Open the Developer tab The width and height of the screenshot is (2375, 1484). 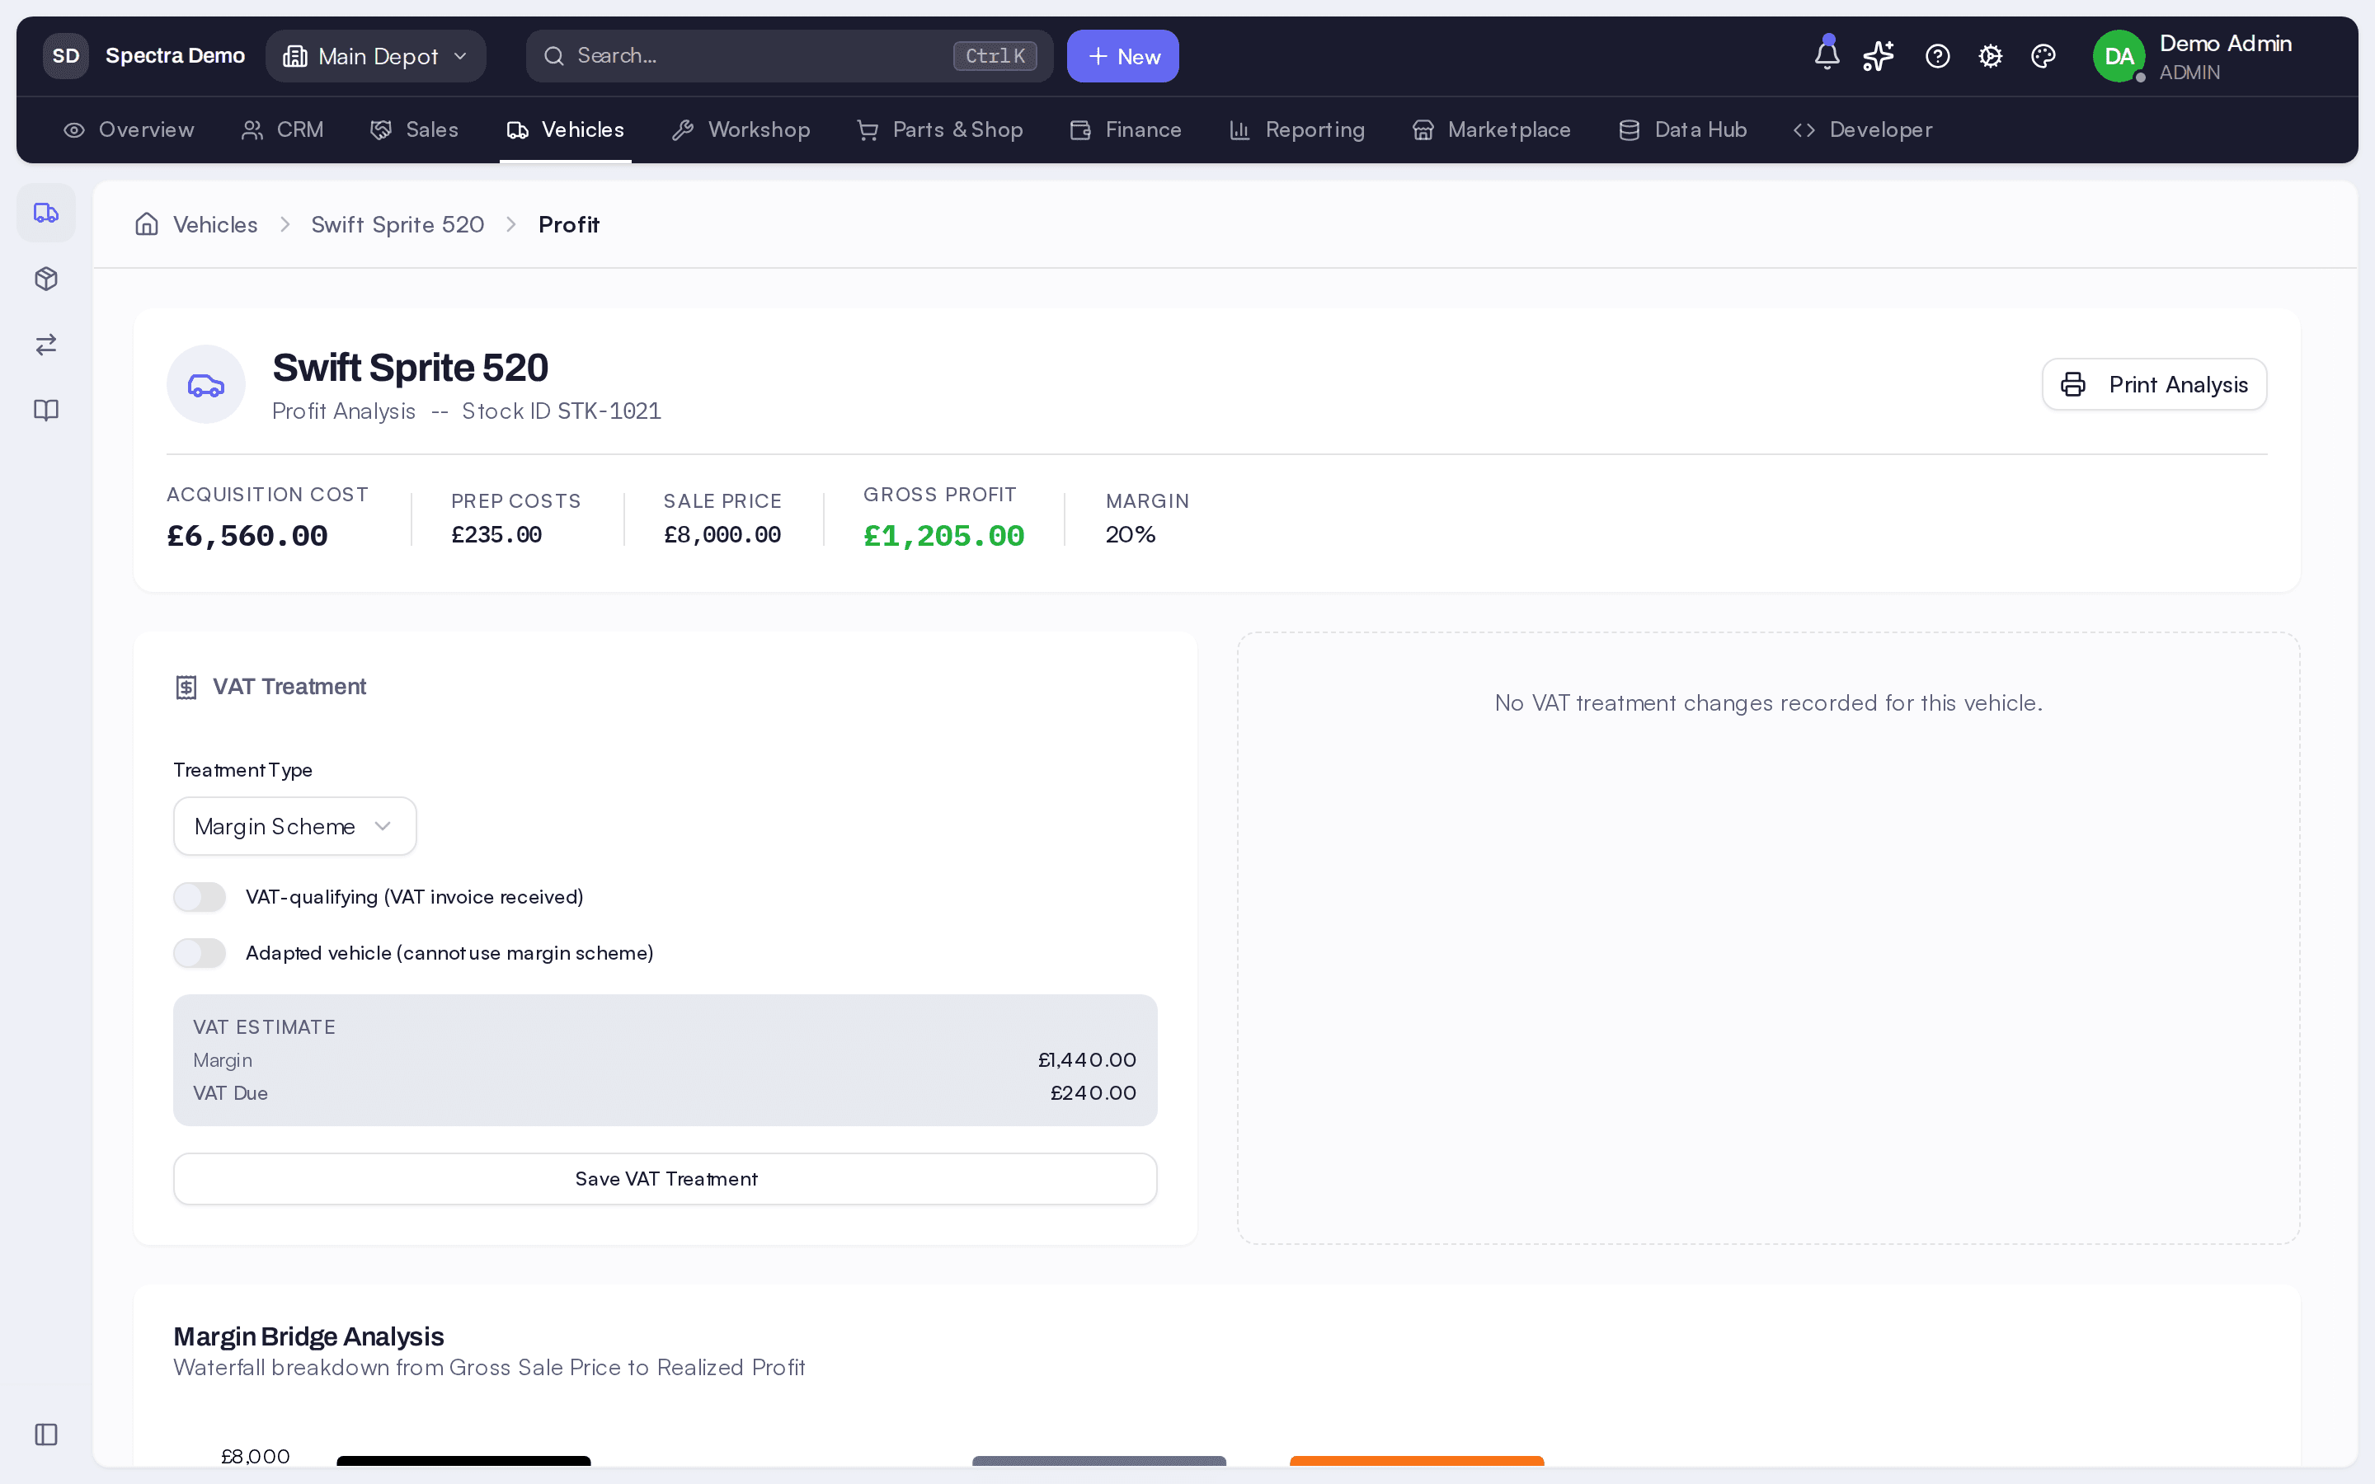point(1862,129)
